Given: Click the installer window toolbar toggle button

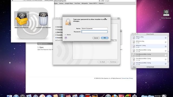Looking at the screenshot, I should (x=118, y=18).
